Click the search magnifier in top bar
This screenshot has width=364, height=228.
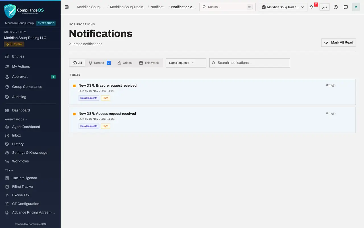point(204,7)
